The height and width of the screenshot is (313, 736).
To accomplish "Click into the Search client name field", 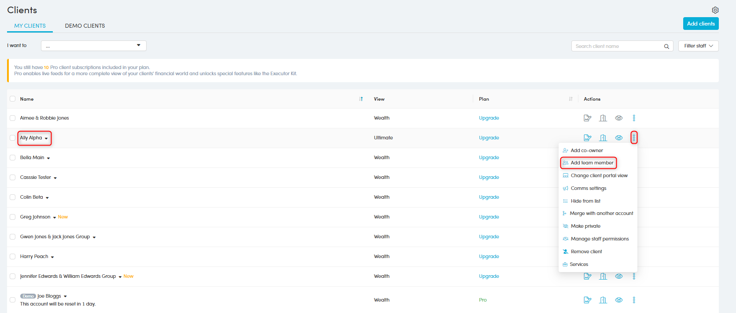I will [616, 46].
